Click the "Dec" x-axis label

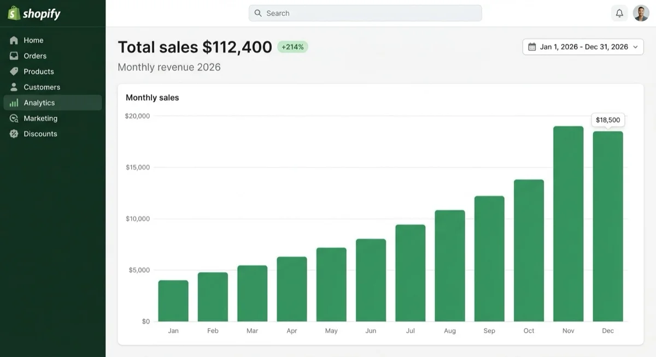click(x=608, y=331)
